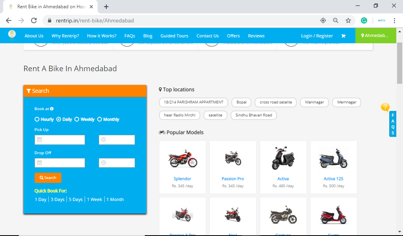Click the Pick Up clock icon

(x=104, y=140)
